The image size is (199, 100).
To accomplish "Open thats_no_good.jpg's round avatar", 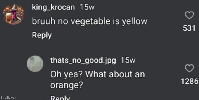I will click(x=35, y=64).
